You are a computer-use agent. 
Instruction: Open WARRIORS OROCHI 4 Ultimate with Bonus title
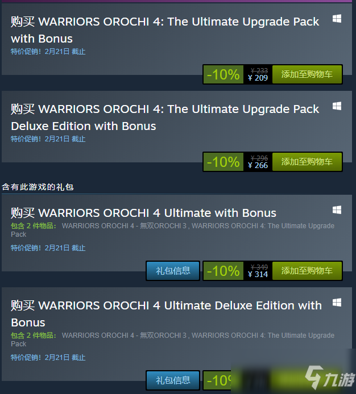(x=143, y=213)
